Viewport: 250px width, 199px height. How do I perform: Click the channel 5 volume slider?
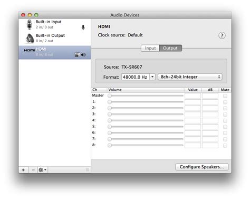pos(146,127)
